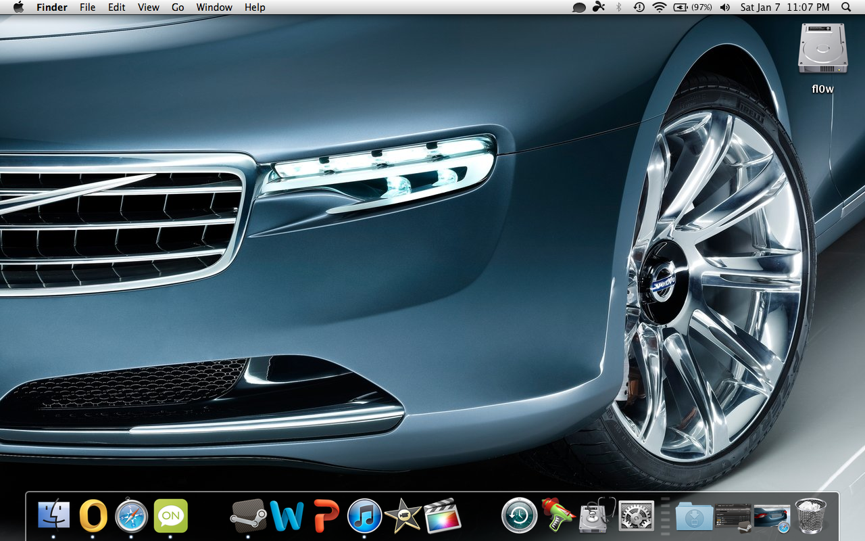Open Finder from the Dock
This screenshot has width=865, height=541.
click(x=53, y=516)
